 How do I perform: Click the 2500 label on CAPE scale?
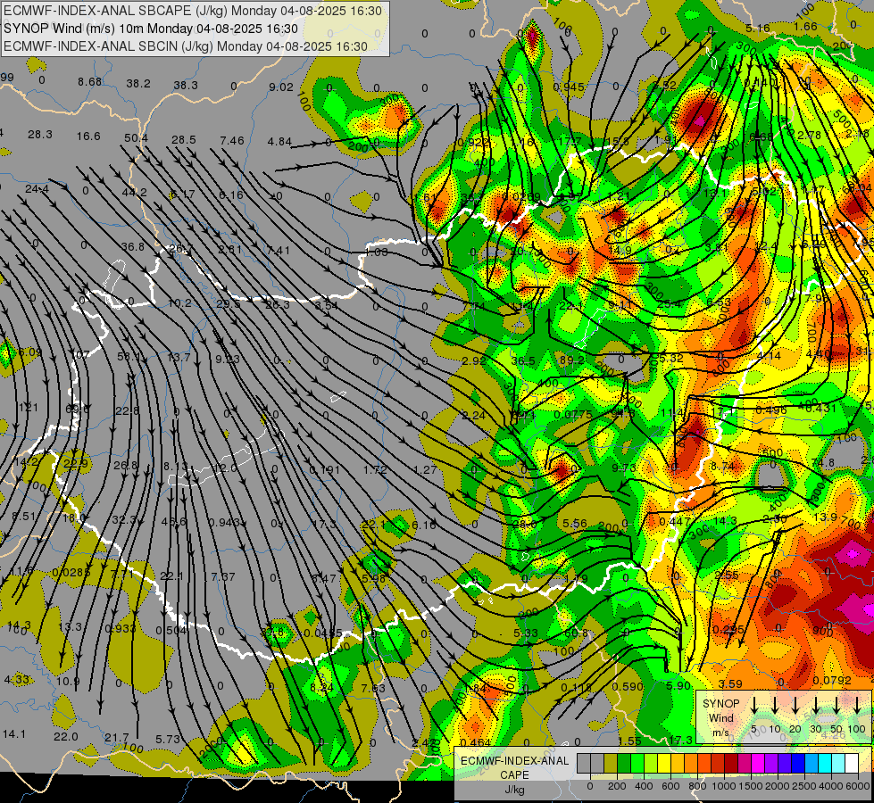coord(804,786)
